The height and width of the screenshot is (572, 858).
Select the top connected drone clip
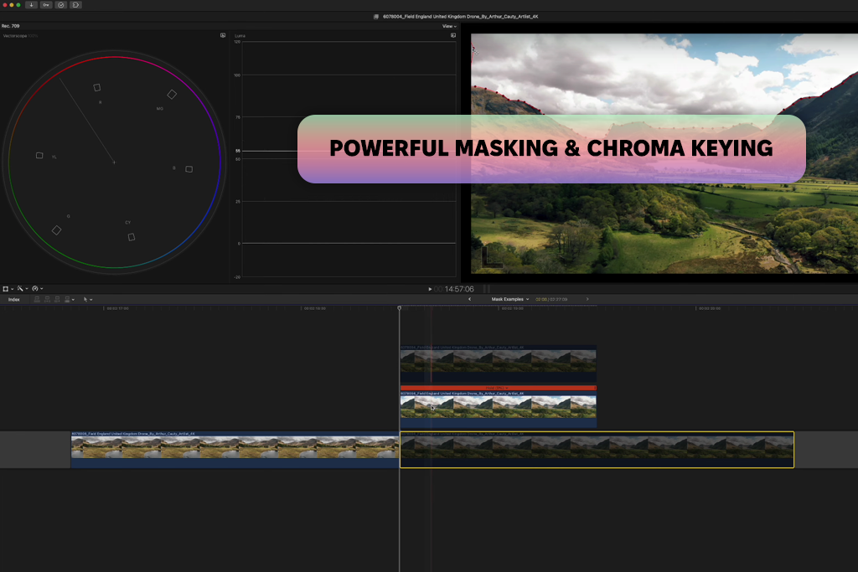pyautogui.click(x=498, y=363)
